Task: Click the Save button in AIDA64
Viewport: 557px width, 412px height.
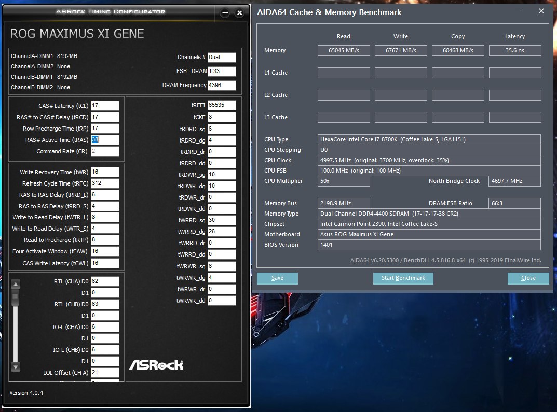Action: coord(277,278)
